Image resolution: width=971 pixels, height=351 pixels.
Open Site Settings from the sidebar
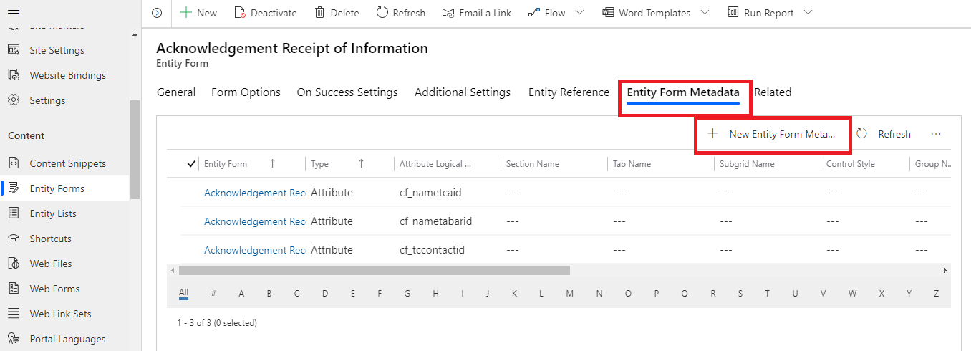click(x=57, y=50)
